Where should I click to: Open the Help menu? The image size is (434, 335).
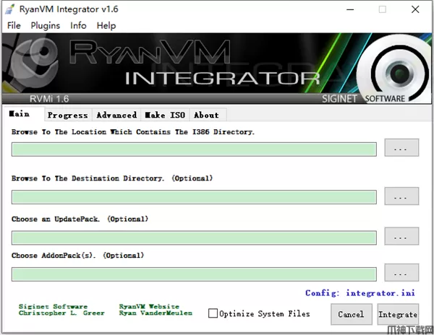[x=106, y=26]
